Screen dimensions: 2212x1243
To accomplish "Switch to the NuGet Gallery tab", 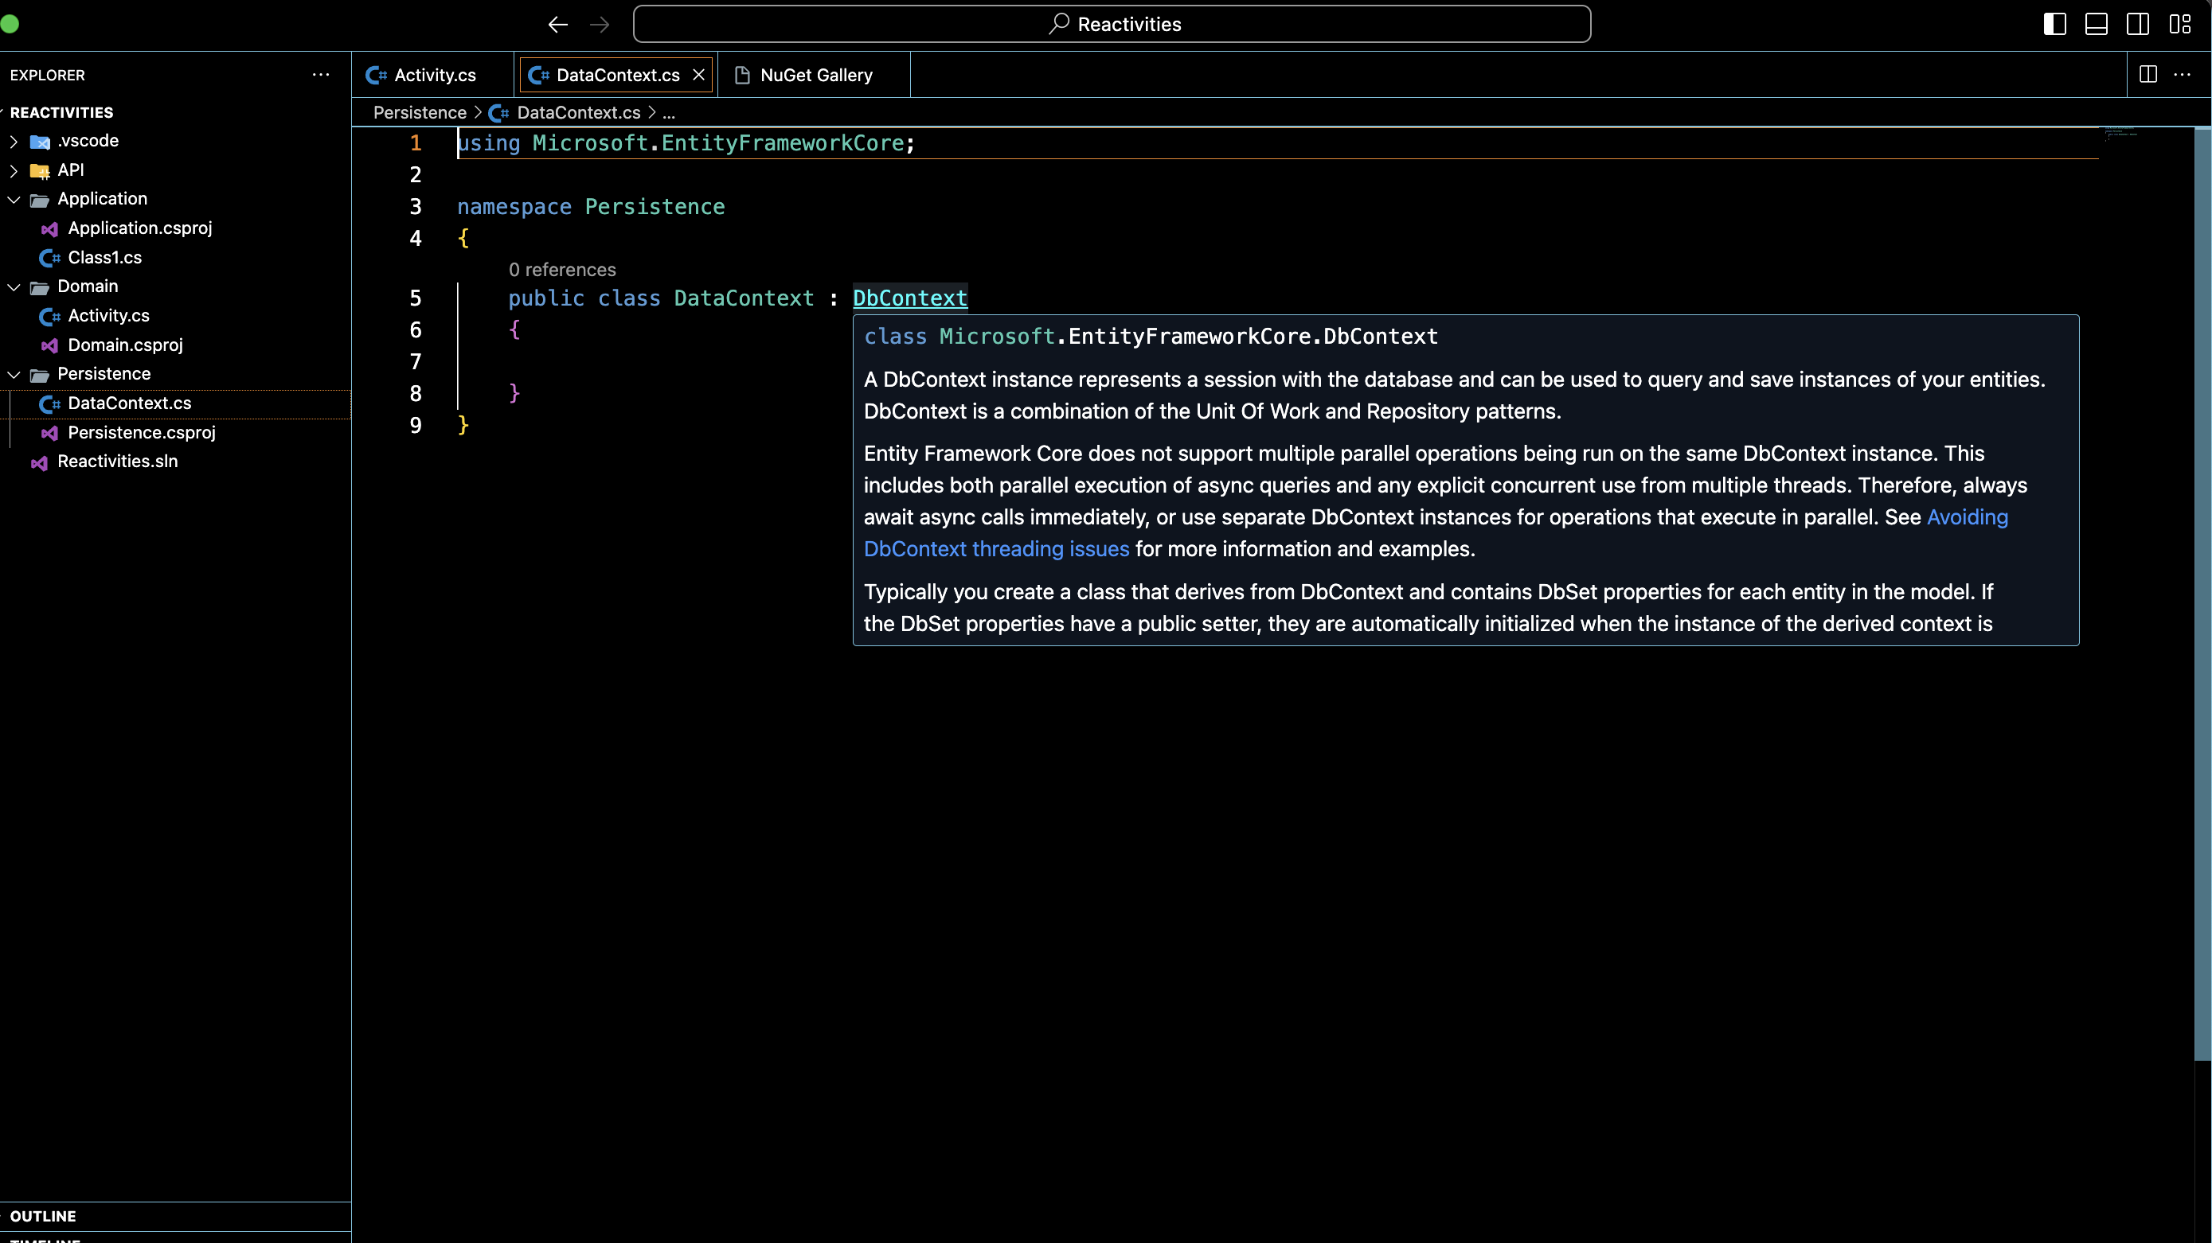I will pyautogui.click(x=815, y=75).
